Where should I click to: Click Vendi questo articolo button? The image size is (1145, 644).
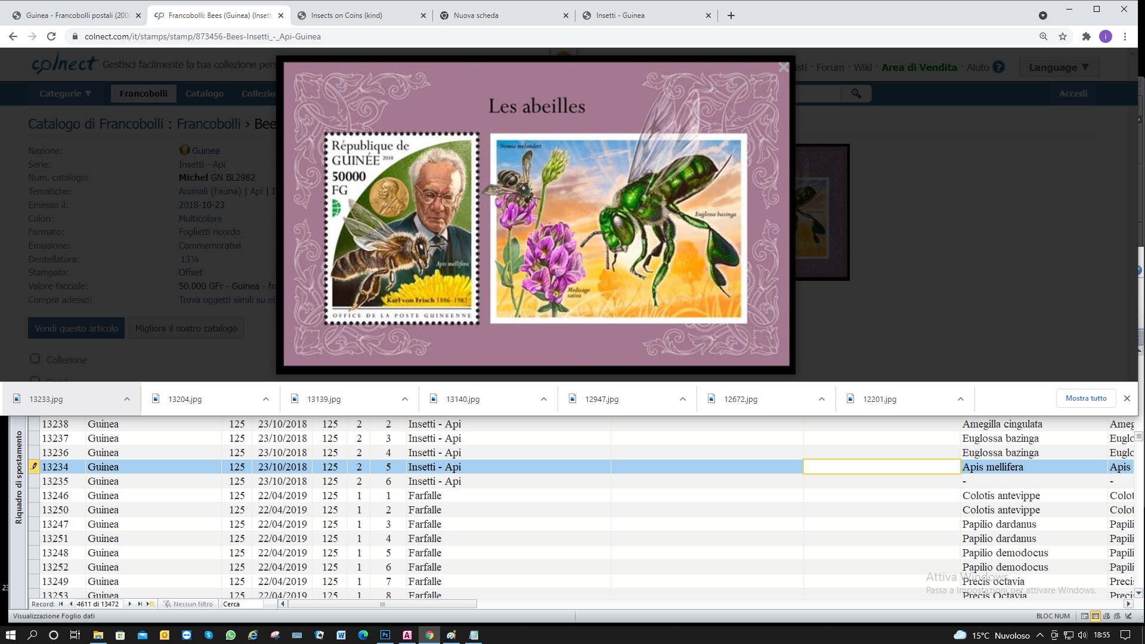76,328
